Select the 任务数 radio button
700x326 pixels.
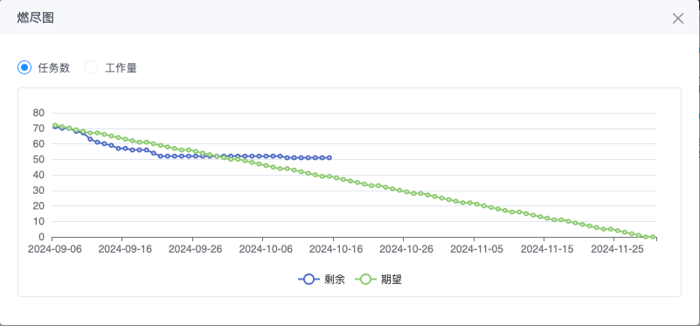24,68
